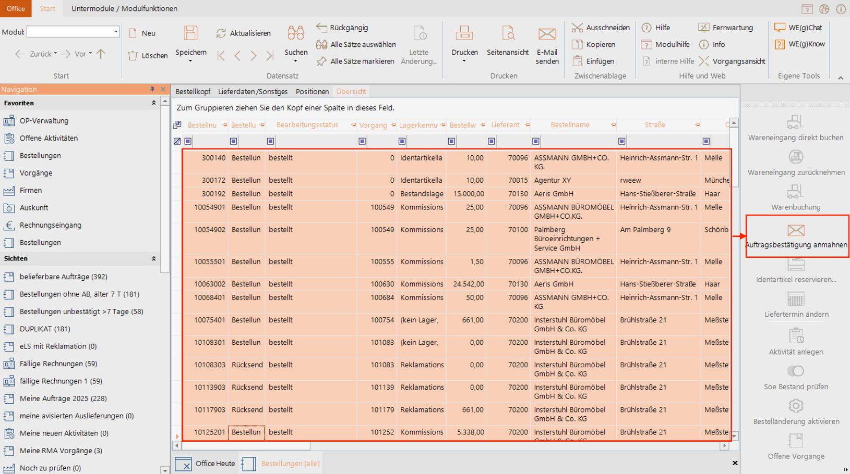Switch to the Office Heute bottom tab

point(205,464)
